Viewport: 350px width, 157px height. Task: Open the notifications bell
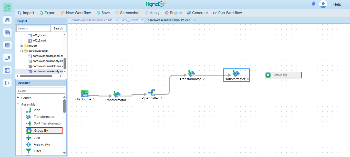(x=314, y=4)
